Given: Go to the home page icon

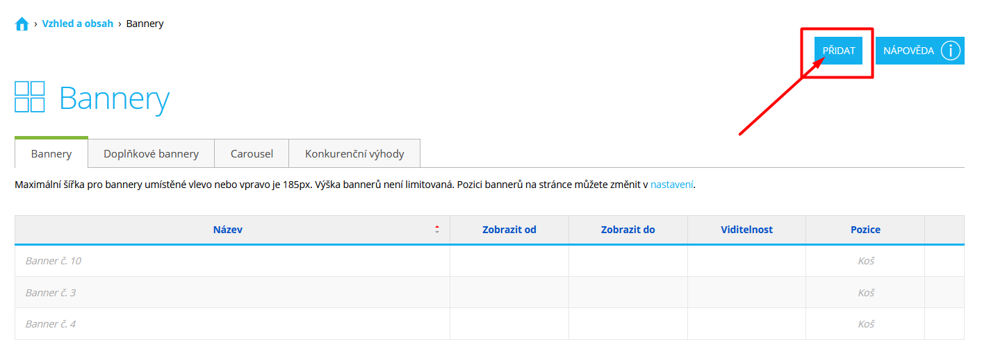Looking at the screenshot, I should 22,24.
